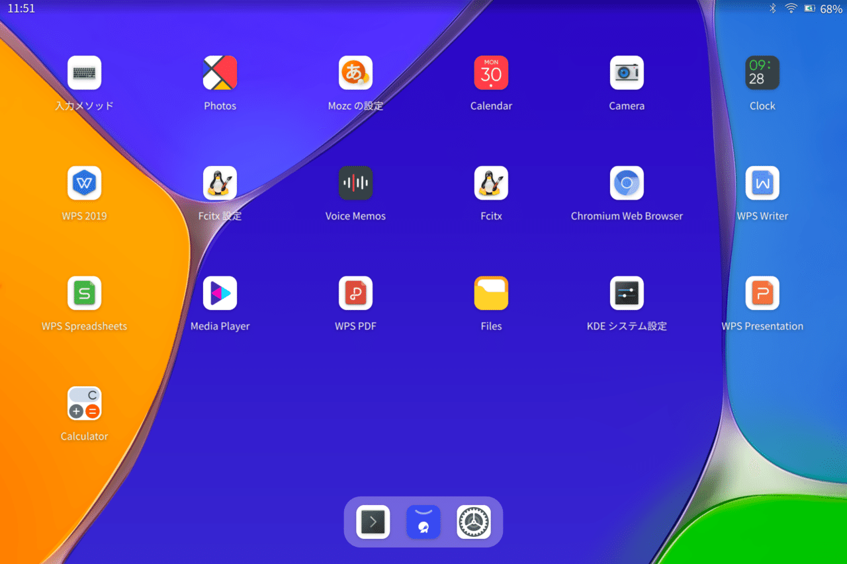847x564 pixels.
Task: Open WPS PDF
Action: (x=355, y=293)
